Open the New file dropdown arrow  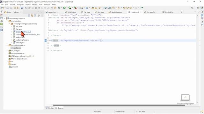point(5,8)
